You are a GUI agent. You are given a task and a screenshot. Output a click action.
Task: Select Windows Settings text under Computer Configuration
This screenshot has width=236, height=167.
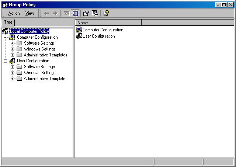click(x=40, y=49)
